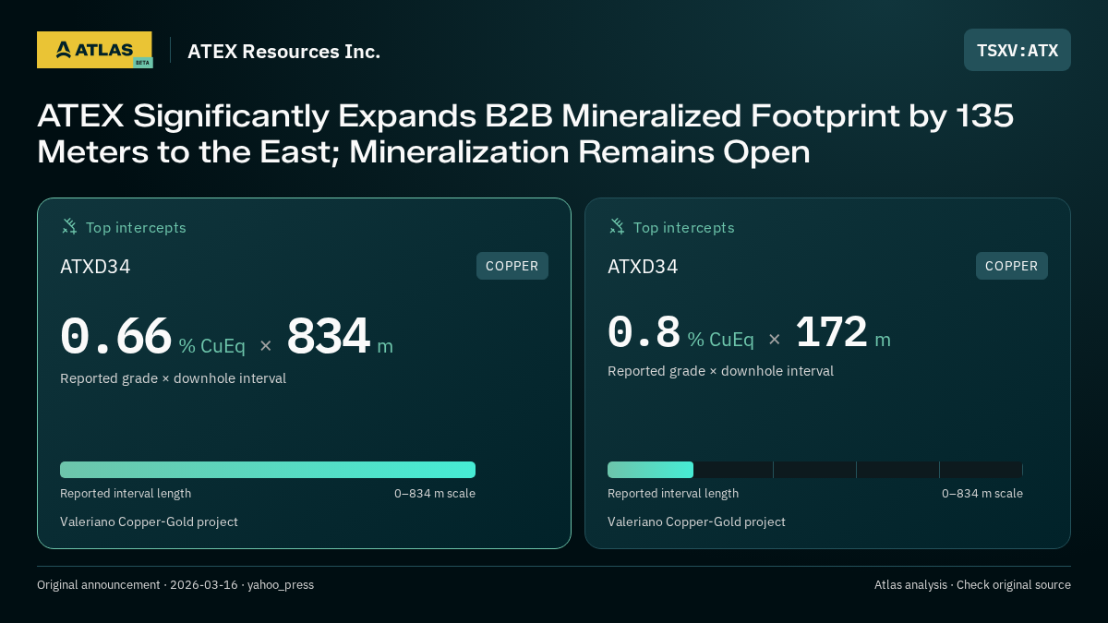Image resolution: width=1108 pixels, height=623 pixels.
Task: Click 'Valeriano Copper-Gold project' in the 172 m card
Action: [x=696, y=521]
